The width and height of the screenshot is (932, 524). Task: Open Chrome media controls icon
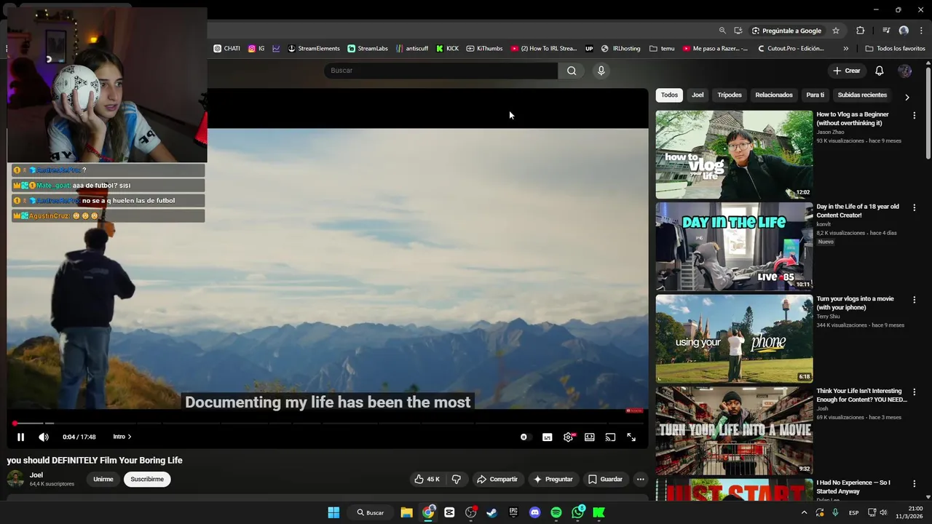886,31
